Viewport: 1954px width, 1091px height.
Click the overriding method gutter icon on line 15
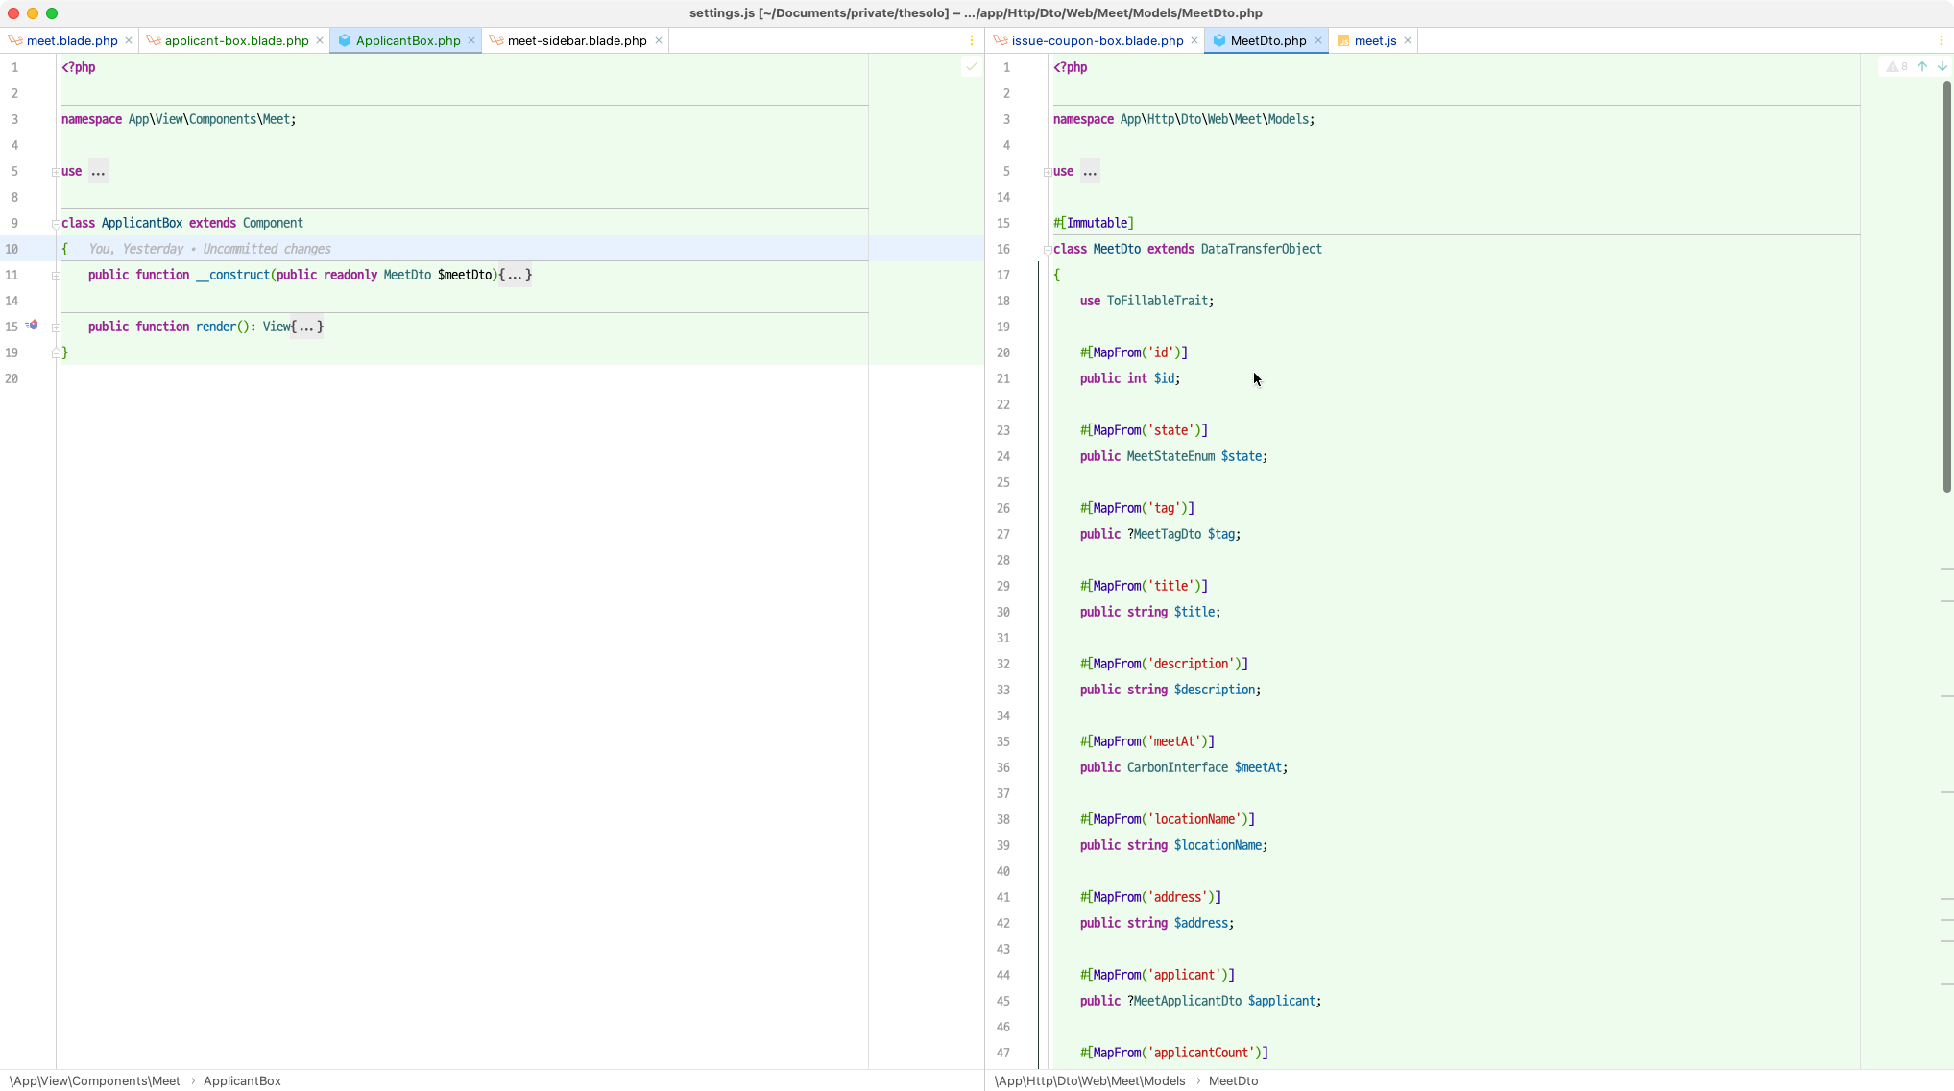click(x=32, y=326)
